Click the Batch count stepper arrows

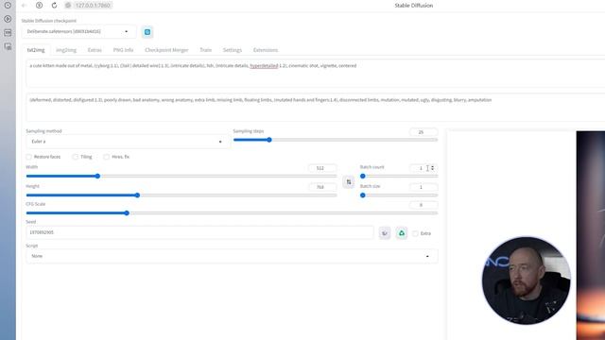[433, 168]
